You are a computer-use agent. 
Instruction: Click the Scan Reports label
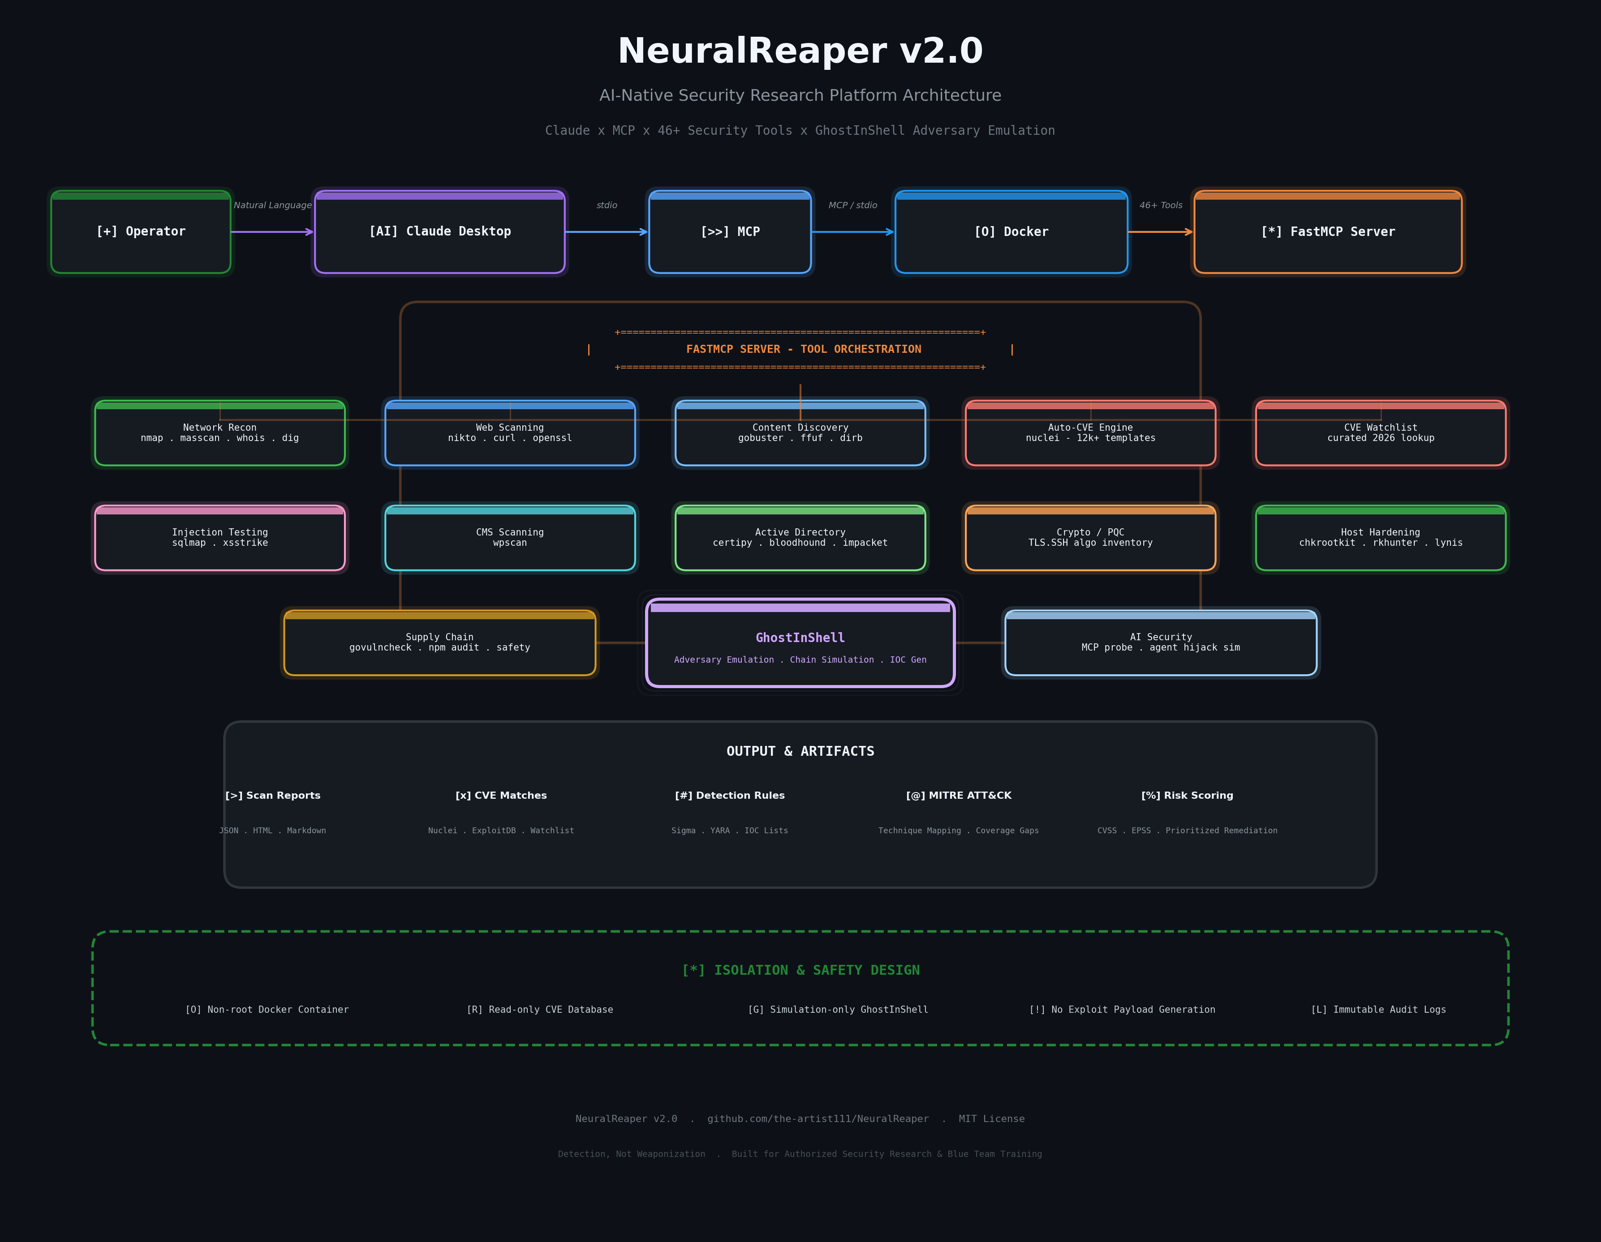click(x=273, y=795)
